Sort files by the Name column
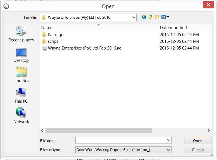Viewport: 217px width, 160px height. pos(99,27)
